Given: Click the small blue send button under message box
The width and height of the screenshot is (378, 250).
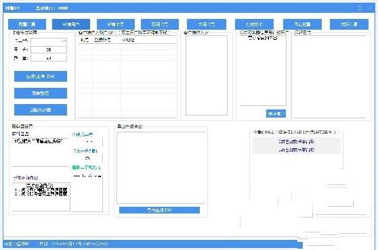Looking at the screenshot, I should [276, 114].
